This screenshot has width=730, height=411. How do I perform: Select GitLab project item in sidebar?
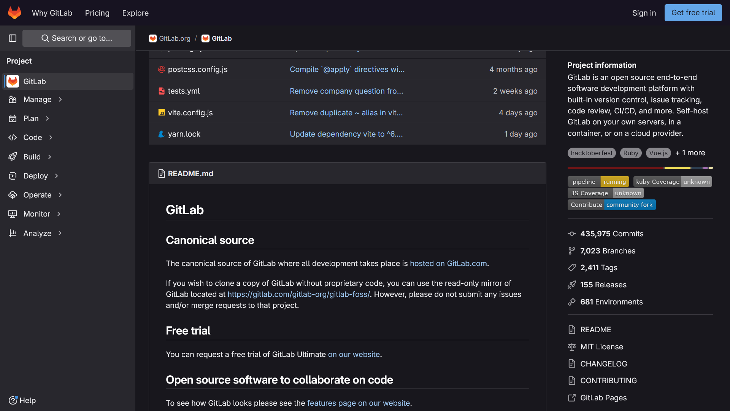pyautogui.click(x=68, y=81)
